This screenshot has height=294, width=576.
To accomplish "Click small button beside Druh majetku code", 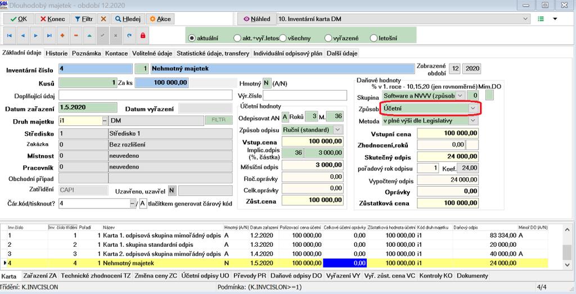I will [x=105, y=121].
